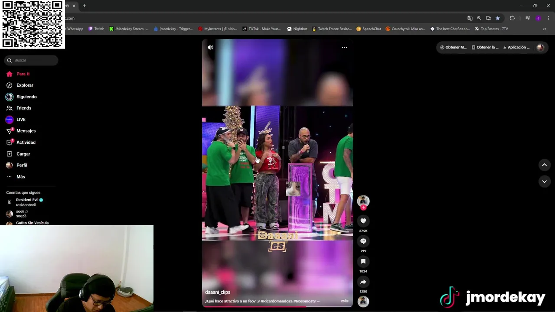Open The best ChatBot bookmark
The width and height of the screenshot is (555, 312).
pos(450,29)
